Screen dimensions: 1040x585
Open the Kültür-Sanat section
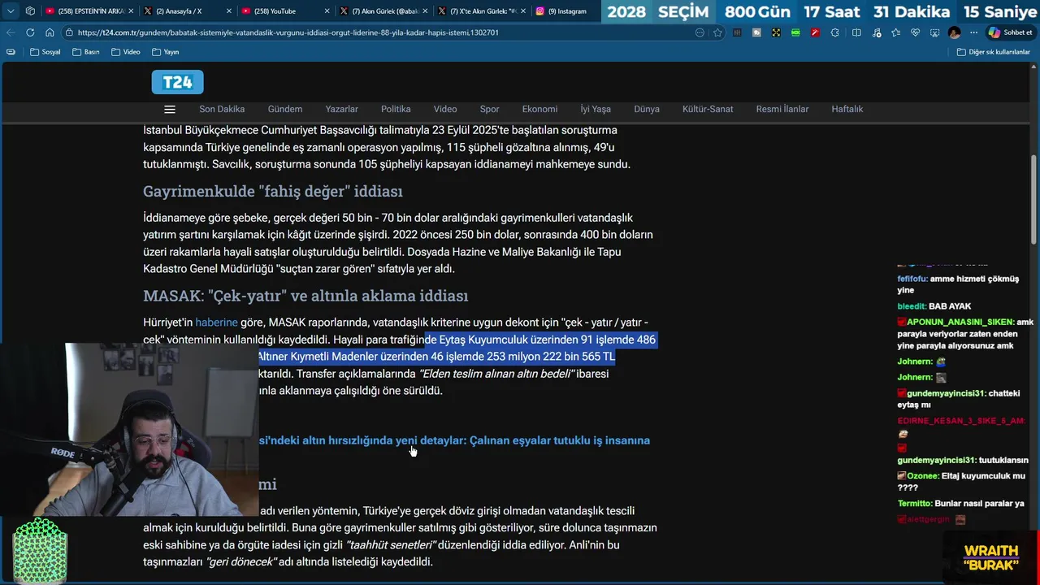point(708,109)
